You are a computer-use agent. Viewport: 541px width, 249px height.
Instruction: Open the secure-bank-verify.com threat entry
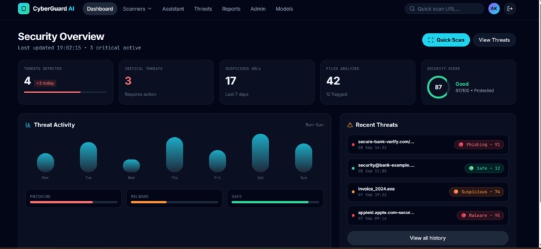(x=428, y=145)
